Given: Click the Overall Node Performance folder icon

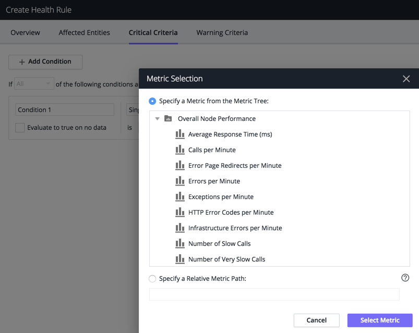Looking at the screenshot, I should click(x=168, y=118).
